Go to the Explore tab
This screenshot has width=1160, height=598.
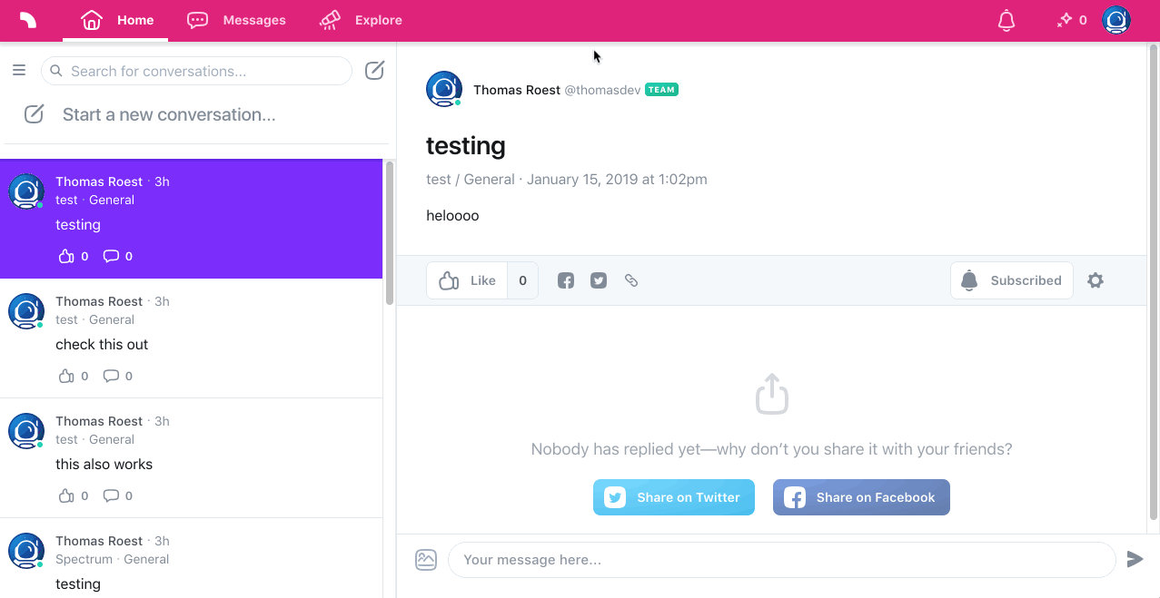coord(361,20)
